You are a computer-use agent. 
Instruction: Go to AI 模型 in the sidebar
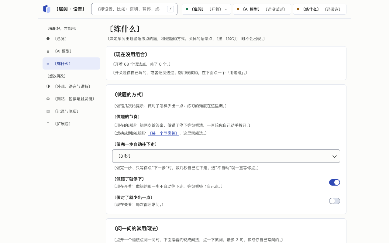71,51
